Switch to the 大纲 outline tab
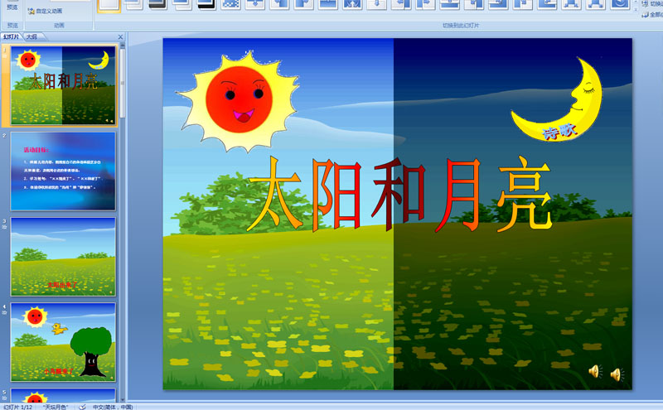 pyautogui.click(x=31, y=36)
